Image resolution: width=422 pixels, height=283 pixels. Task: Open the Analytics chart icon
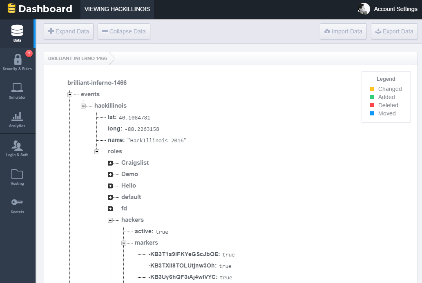pos(17,116)
